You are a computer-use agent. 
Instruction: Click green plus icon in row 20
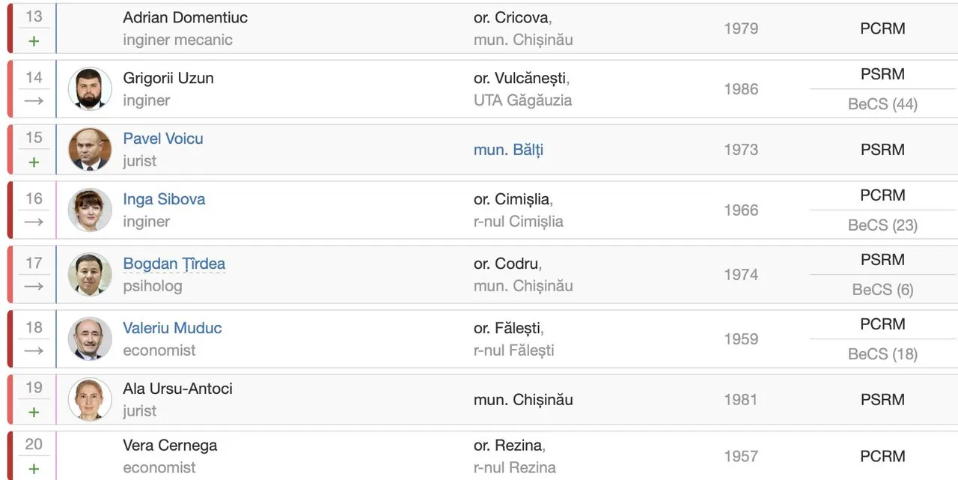tap(34, 469)
